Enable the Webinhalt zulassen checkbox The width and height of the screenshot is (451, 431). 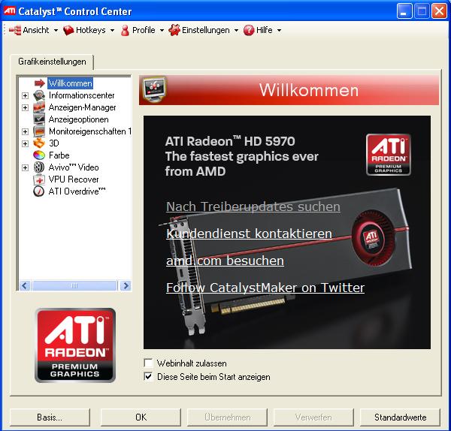click(x=148, y=363)
